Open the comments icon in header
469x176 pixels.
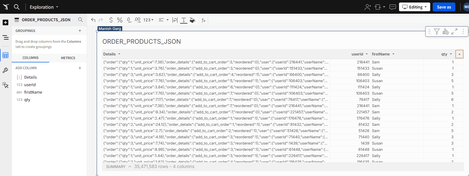393,7
